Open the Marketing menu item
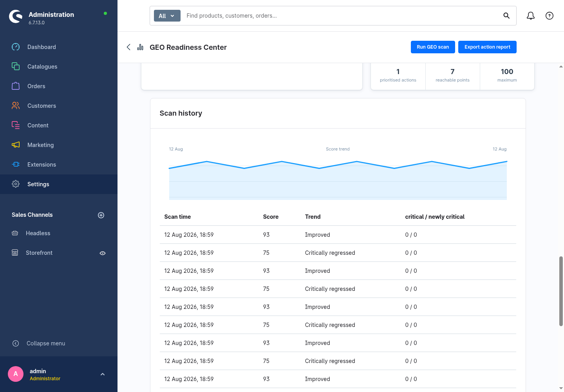The image size is (564, 392). pyautogui.click(x=59, y=145)
